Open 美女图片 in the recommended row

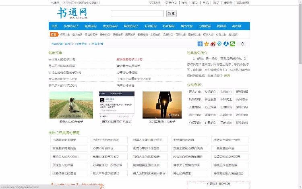(x=233, y=35)
